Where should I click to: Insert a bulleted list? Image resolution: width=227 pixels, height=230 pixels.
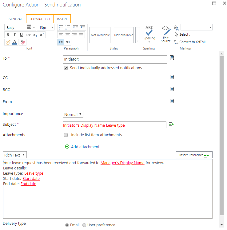point(61,27)
